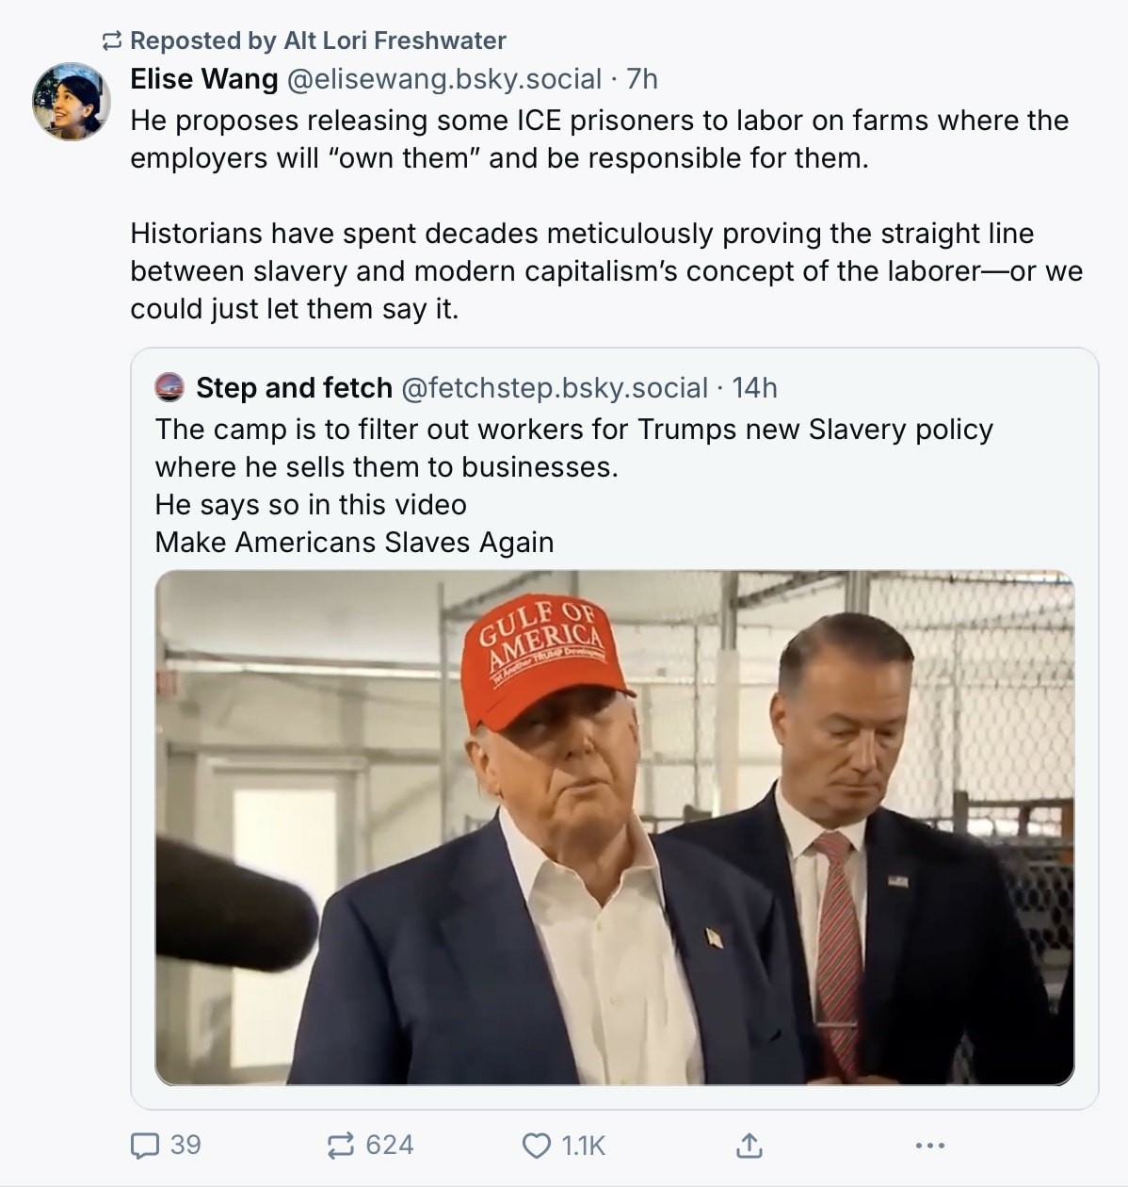Viewport: 1128px width, 1187px height.
Task: Open the @fetchstep.bsky.social handle
Action: point(555,387)
